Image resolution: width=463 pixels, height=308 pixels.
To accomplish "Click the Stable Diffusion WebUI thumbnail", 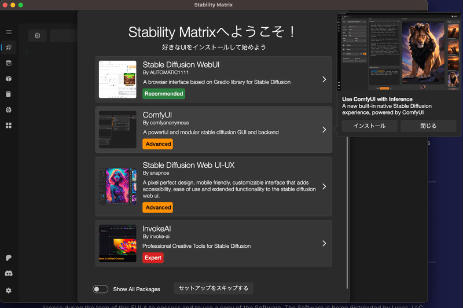I will click(117, 79).
